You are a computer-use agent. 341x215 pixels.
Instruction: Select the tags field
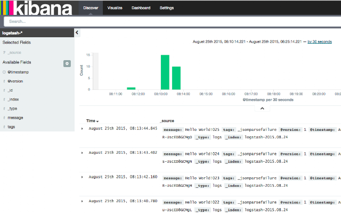coord(11,127)
